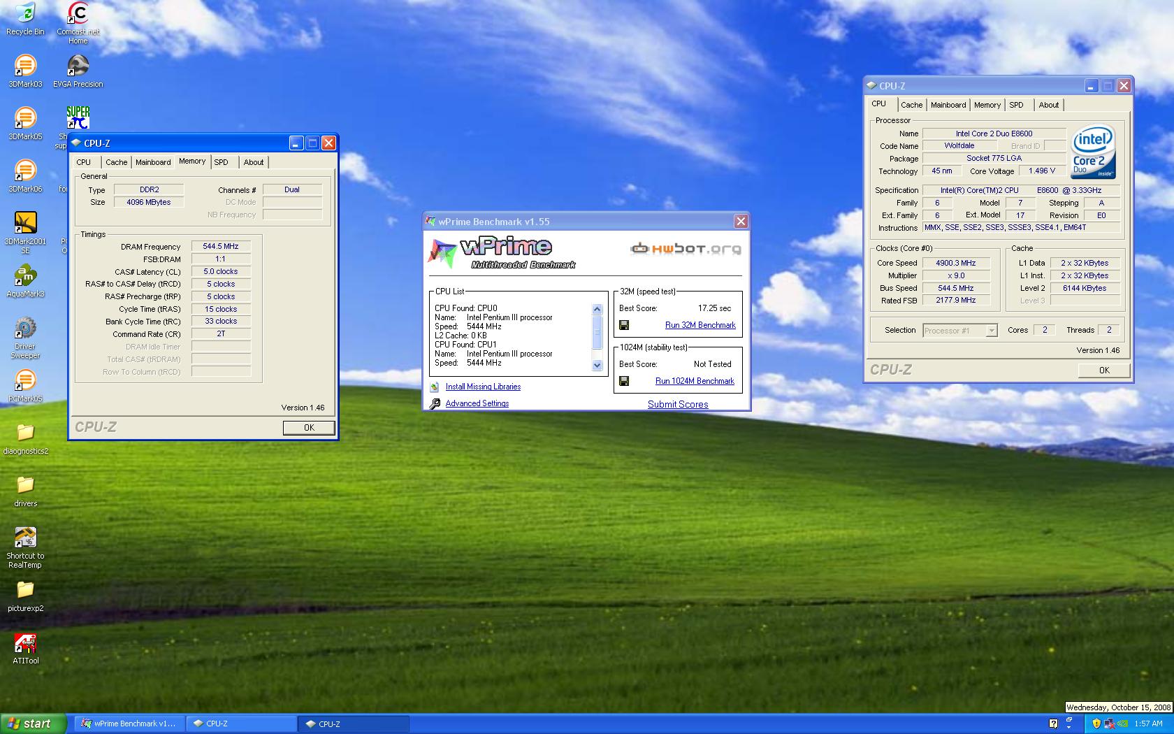Click the Intel Core 2 Duo E8600 name field

click(994, 134)
